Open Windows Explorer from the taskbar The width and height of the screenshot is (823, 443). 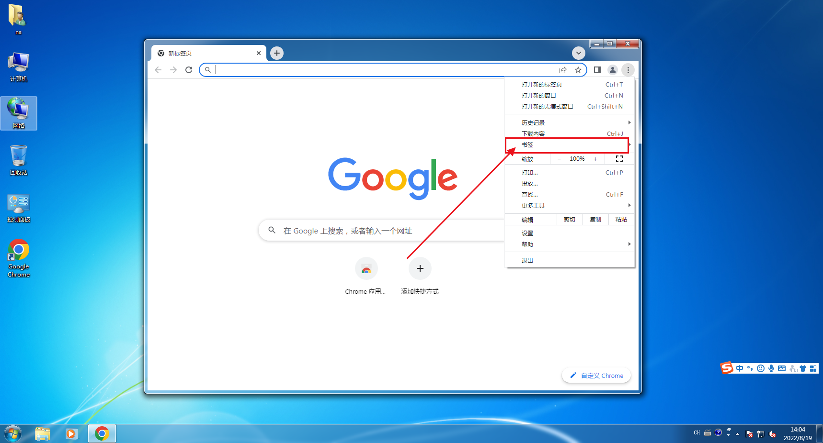(x=43, y=433)
